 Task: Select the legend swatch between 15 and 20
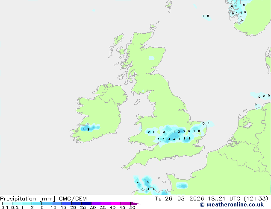point(67,203)
